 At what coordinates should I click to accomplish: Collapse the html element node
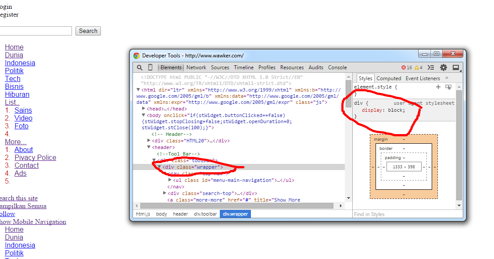[x=138, y=90]
